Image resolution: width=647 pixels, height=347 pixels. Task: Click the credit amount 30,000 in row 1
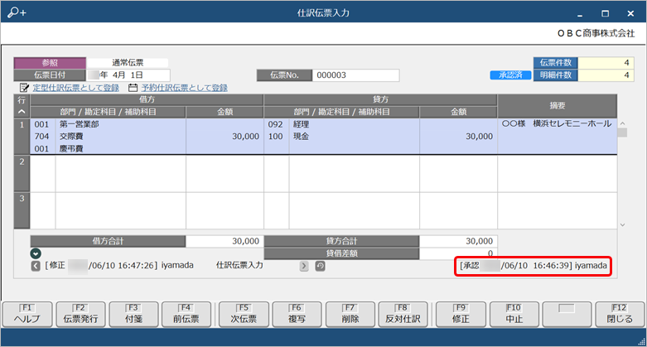[x=479, y=136]
